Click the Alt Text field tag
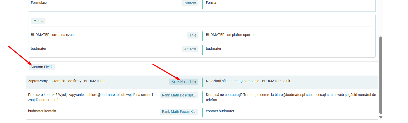 click(190, 49)
